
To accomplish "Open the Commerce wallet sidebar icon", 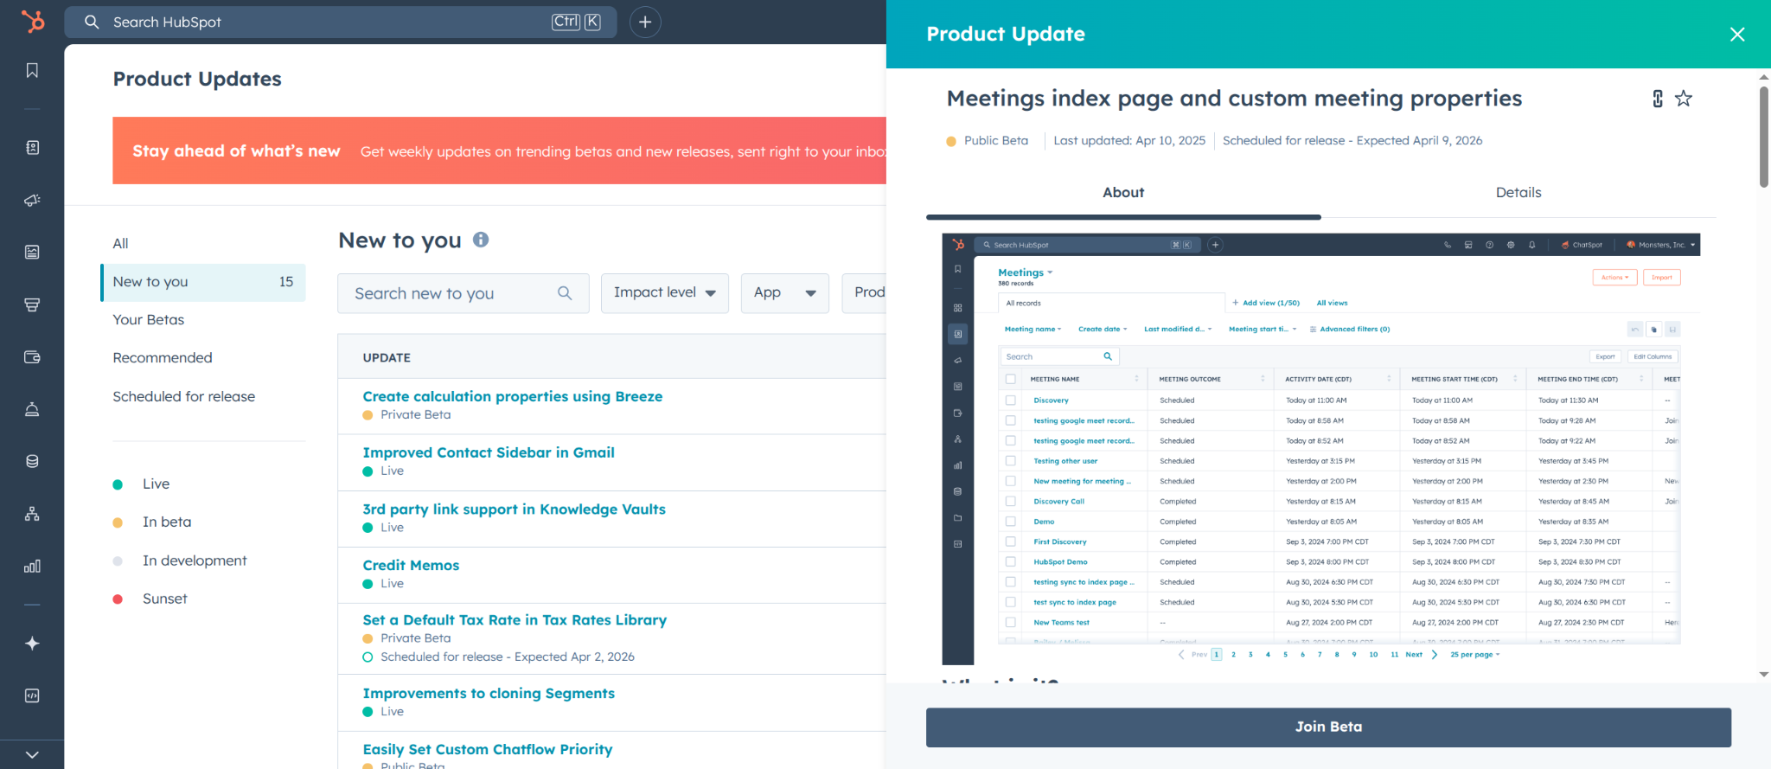I will click(x=32, y=357).
